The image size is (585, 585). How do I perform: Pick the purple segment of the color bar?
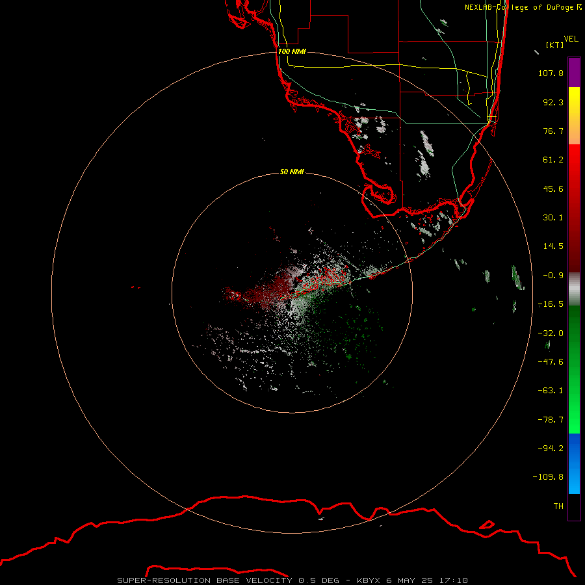point(574,72)
